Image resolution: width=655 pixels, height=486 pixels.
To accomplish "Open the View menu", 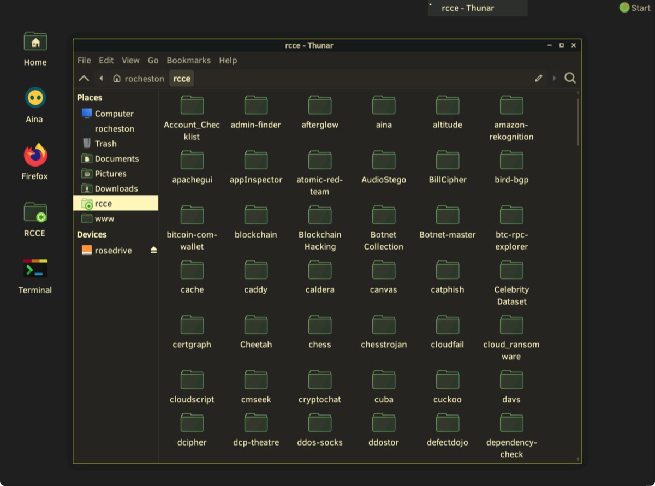I will click(x=130, y=61).
